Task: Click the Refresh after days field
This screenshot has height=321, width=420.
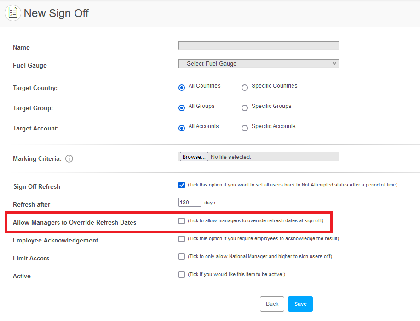Action: (190, 202)
